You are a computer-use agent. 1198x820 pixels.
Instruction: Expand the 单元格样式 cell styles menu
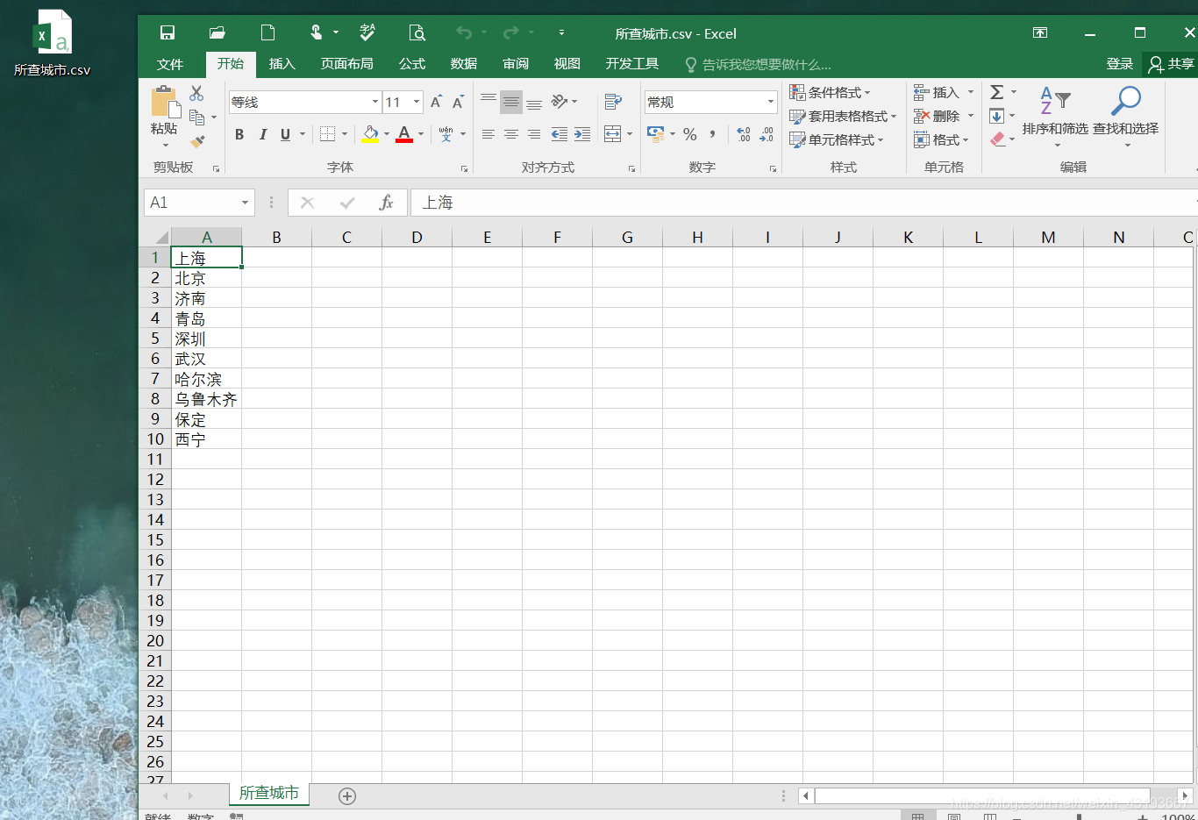(x=837, y=139)
